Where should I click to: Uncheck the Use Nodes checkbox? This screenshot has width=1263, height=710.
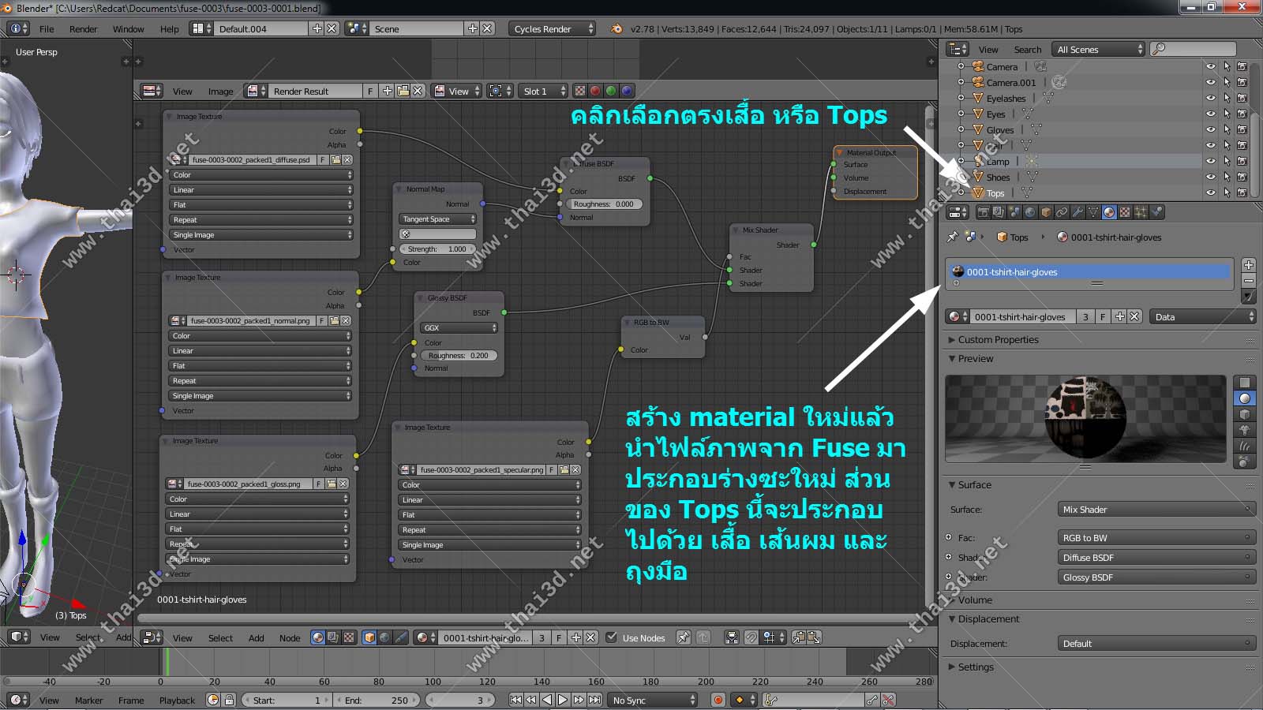coord(611,637)
